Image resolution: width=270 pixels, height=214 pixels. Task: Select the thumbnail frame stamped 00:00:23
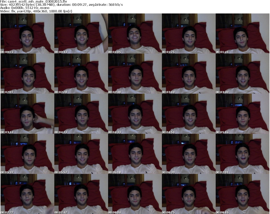click(x=27, y=34)
